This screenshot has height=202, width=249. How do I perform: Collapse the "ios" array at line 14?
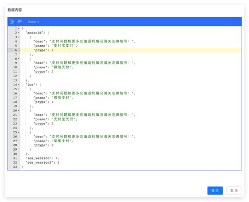pos(18,84)
